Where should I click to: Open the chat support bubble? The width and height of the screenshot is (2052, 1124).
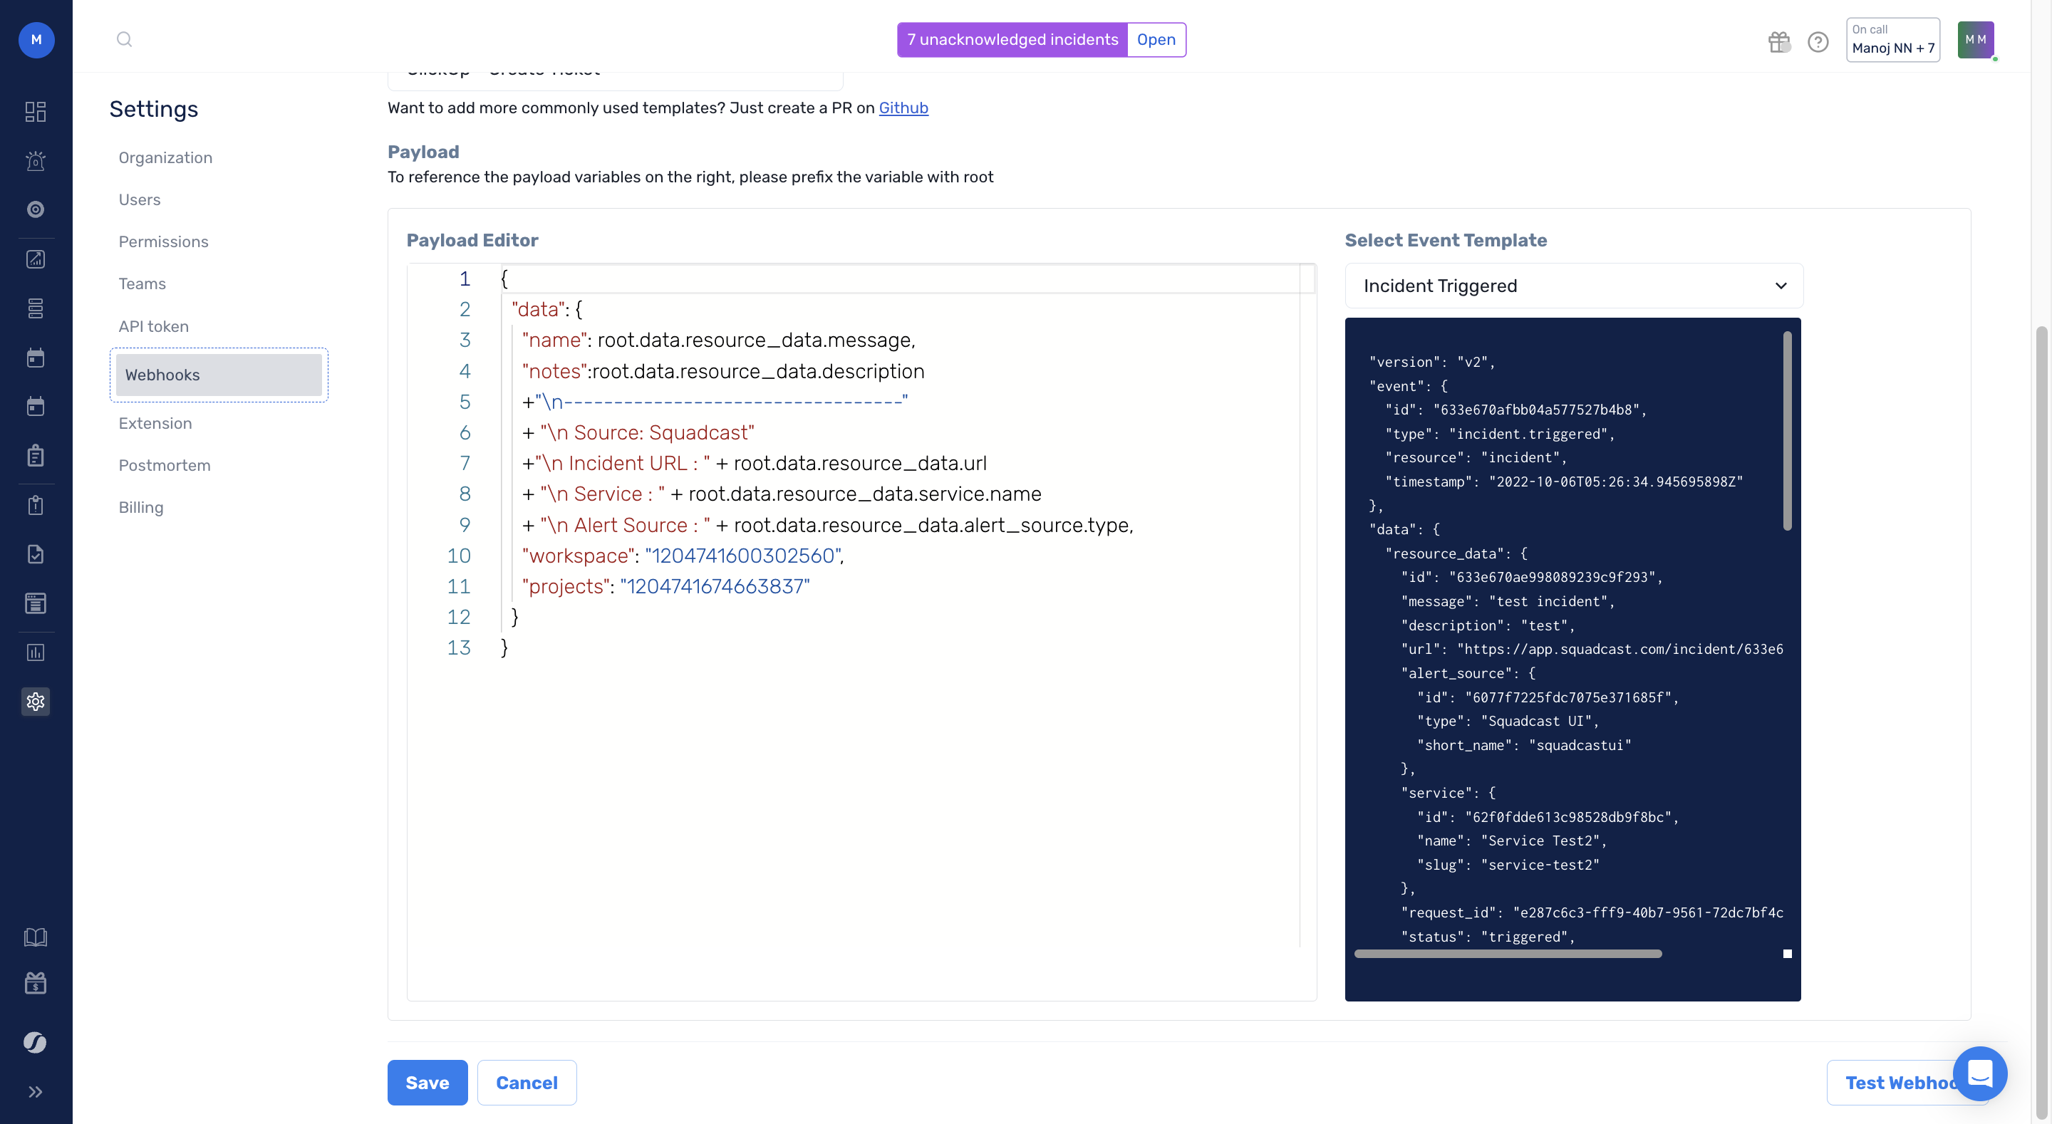pyautogui.click(x=1979, y=1073)
